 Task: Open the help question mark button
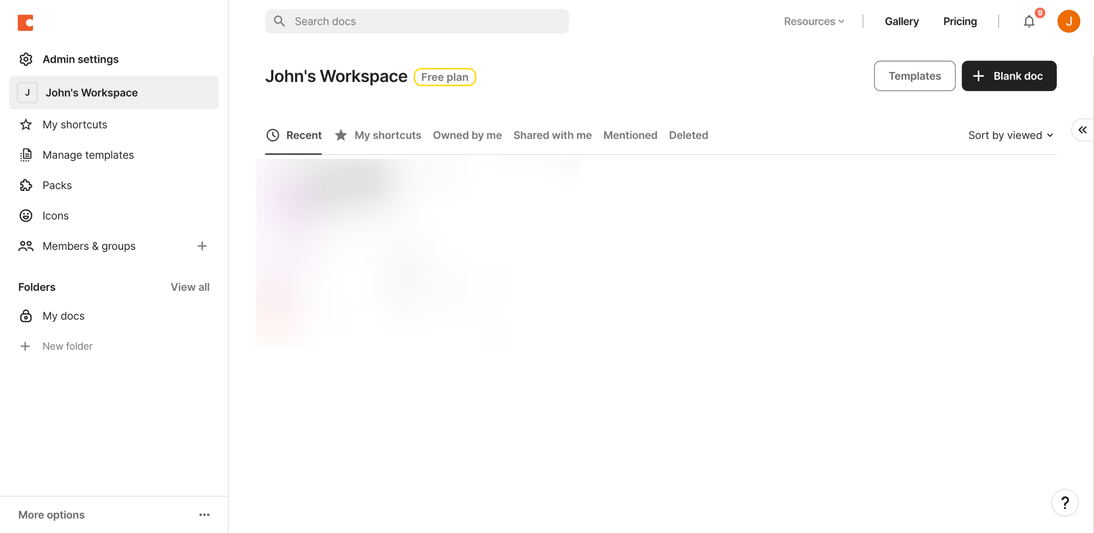[1065, 503]
